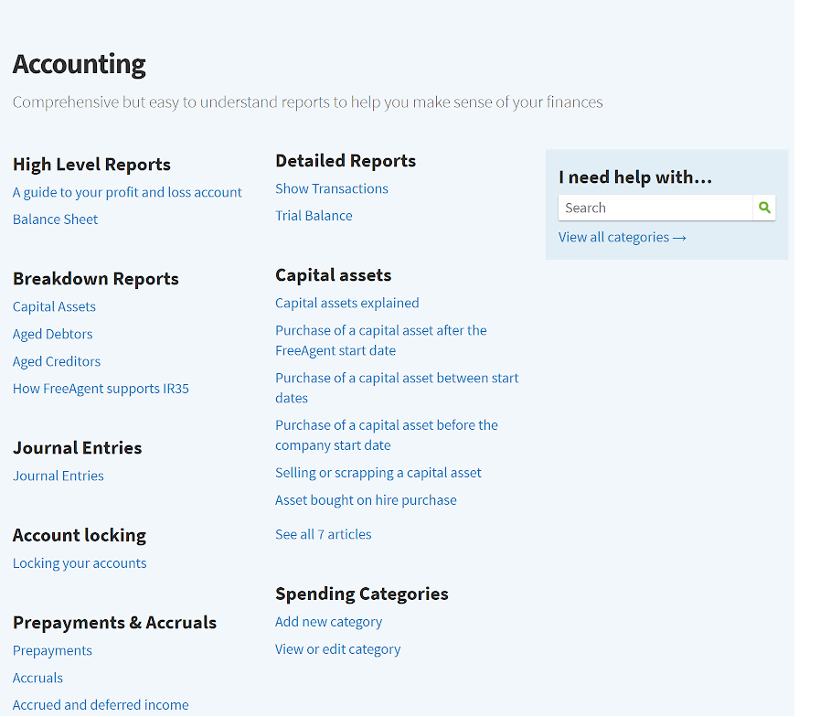820x717 pixels.
Task: Click See all 7 articles link
Action: [324, 534]
